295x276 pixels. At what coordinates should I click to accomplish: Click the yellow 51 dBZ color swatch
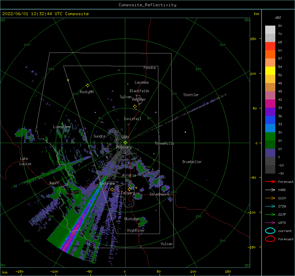tap(270, 71)
